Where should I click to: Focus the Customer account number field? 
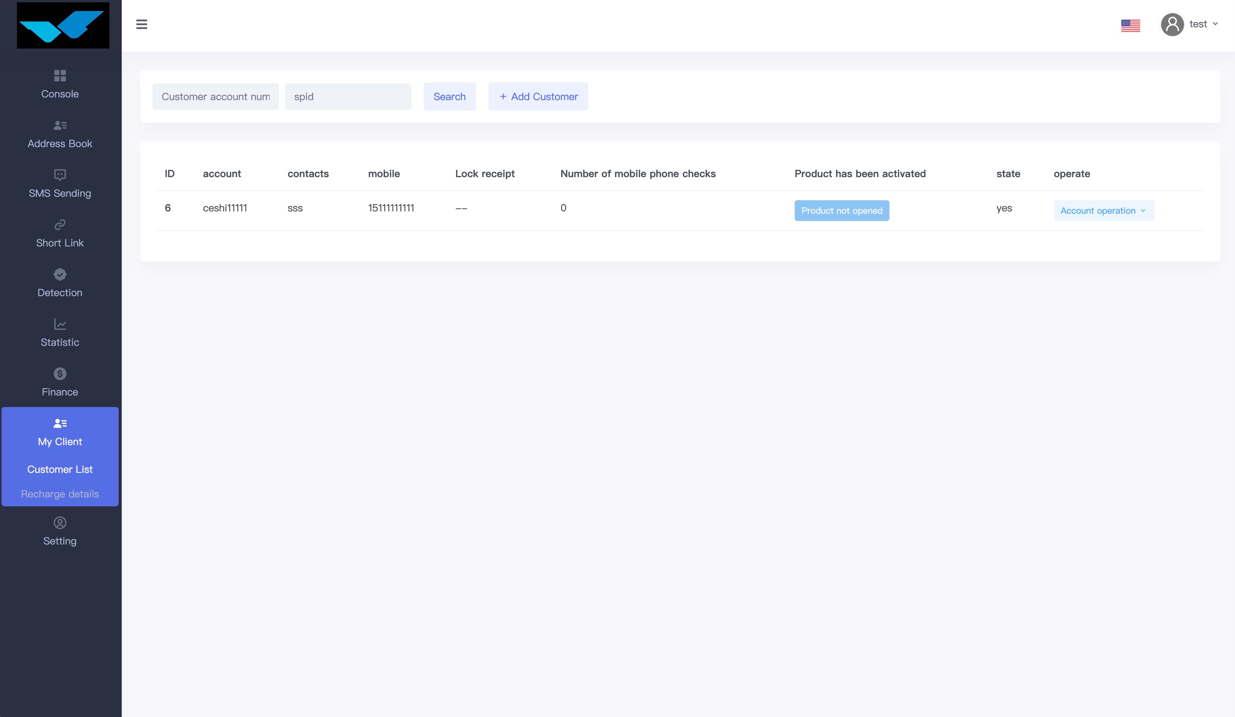(216, 97)
